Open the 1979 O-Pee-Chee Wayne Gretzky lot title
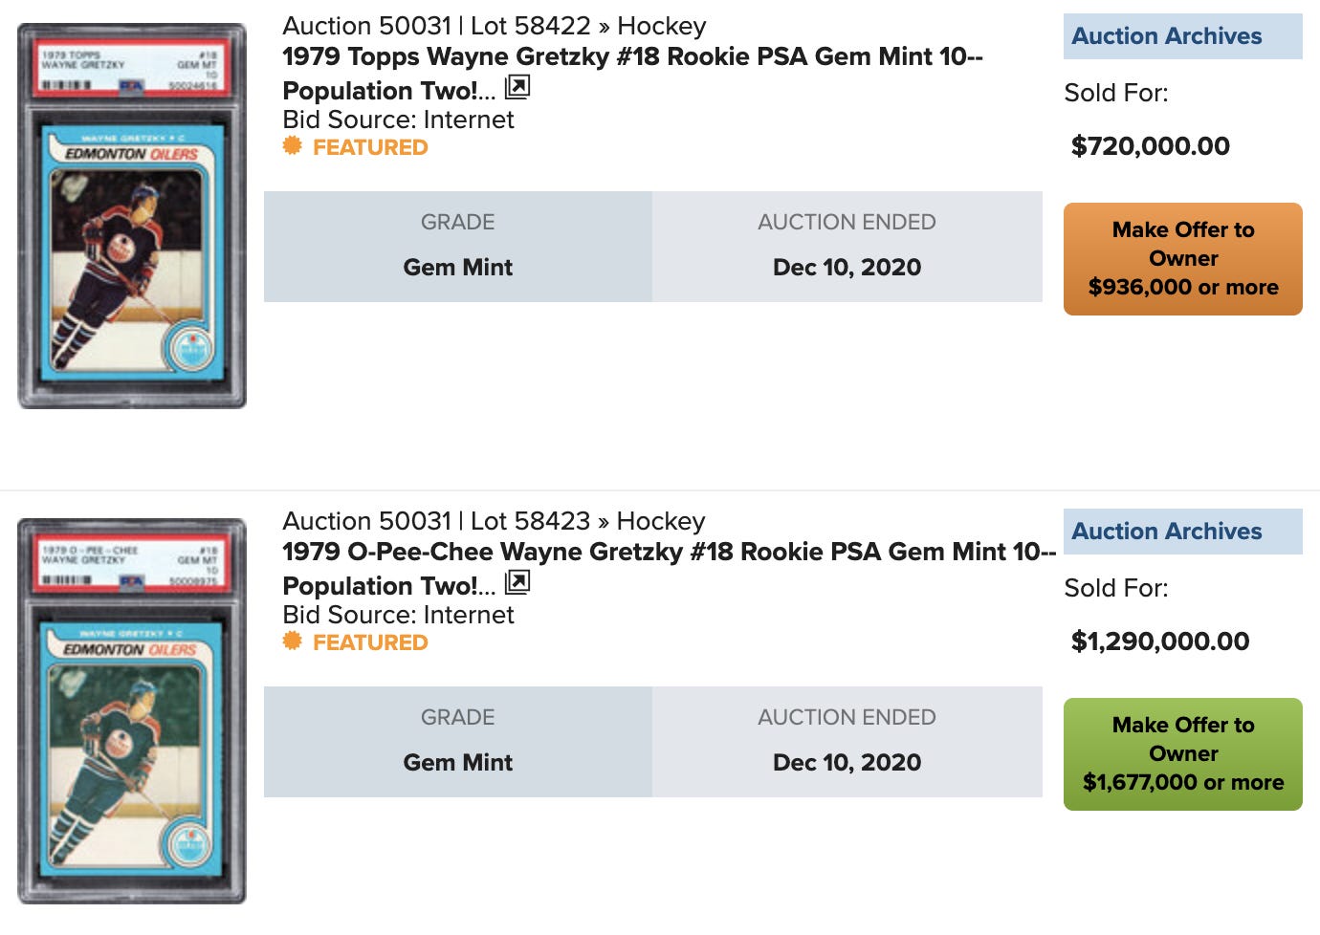The height and width of the screenshot is (935, 1320). click(670, 568)
